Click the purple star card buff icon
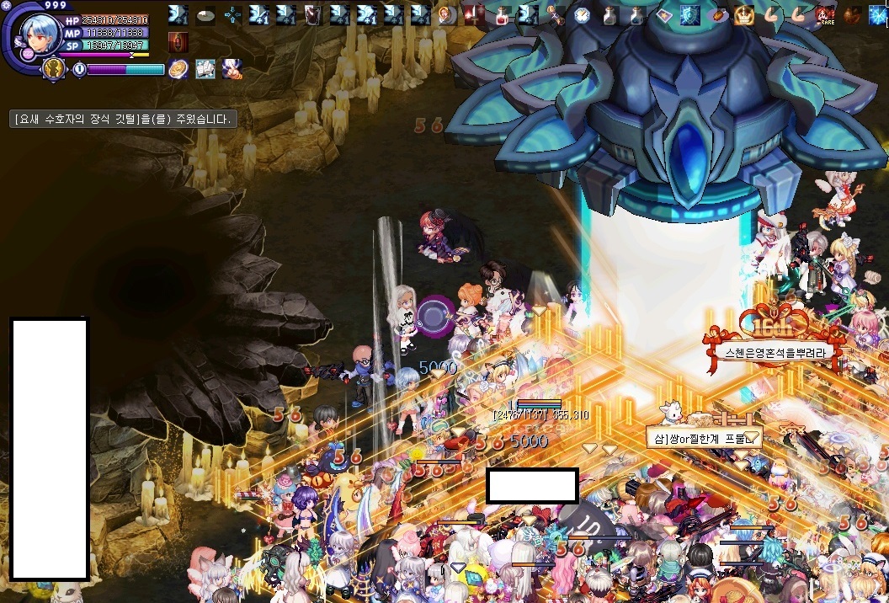Viewport: 889px width, 603px height. 663,16
